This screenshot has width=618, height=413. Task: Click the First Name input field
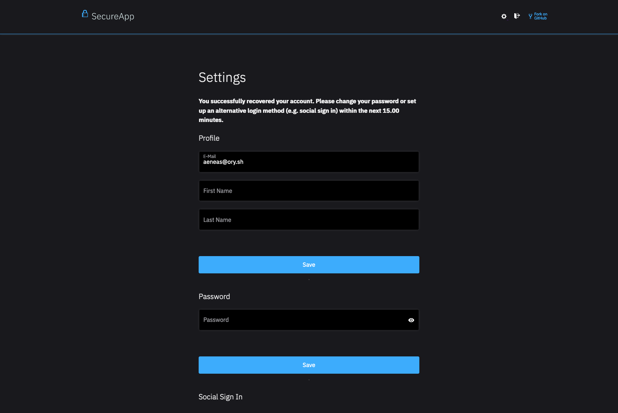308,191
